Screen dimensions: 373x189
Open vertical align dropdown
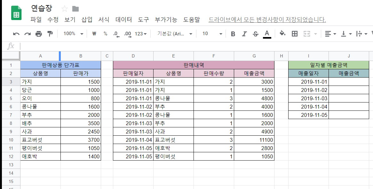pyautogui.click(x=346, y=34)
